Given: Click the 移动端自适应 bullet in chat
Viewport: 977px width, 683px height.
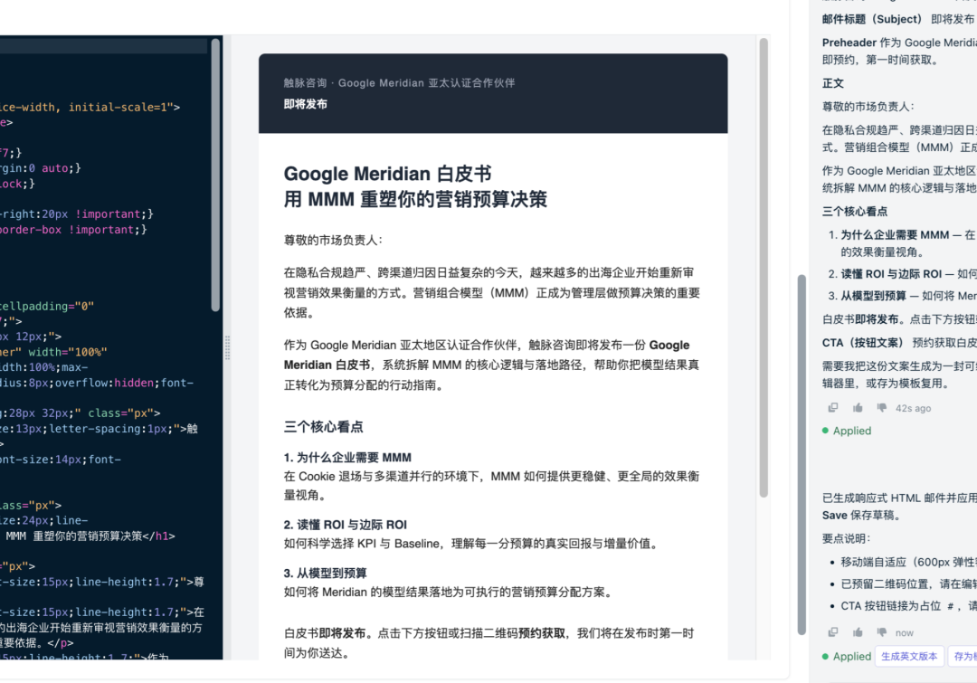Looking at the screenshot, I should 908,562.
